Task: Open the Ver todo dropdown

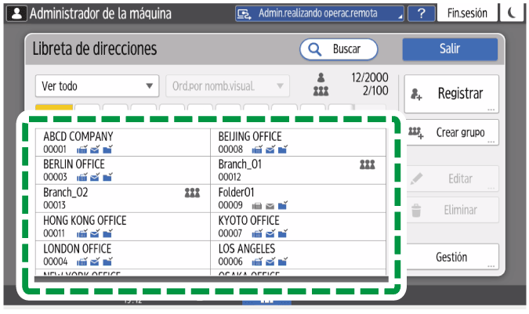Action: pos(97,86)
